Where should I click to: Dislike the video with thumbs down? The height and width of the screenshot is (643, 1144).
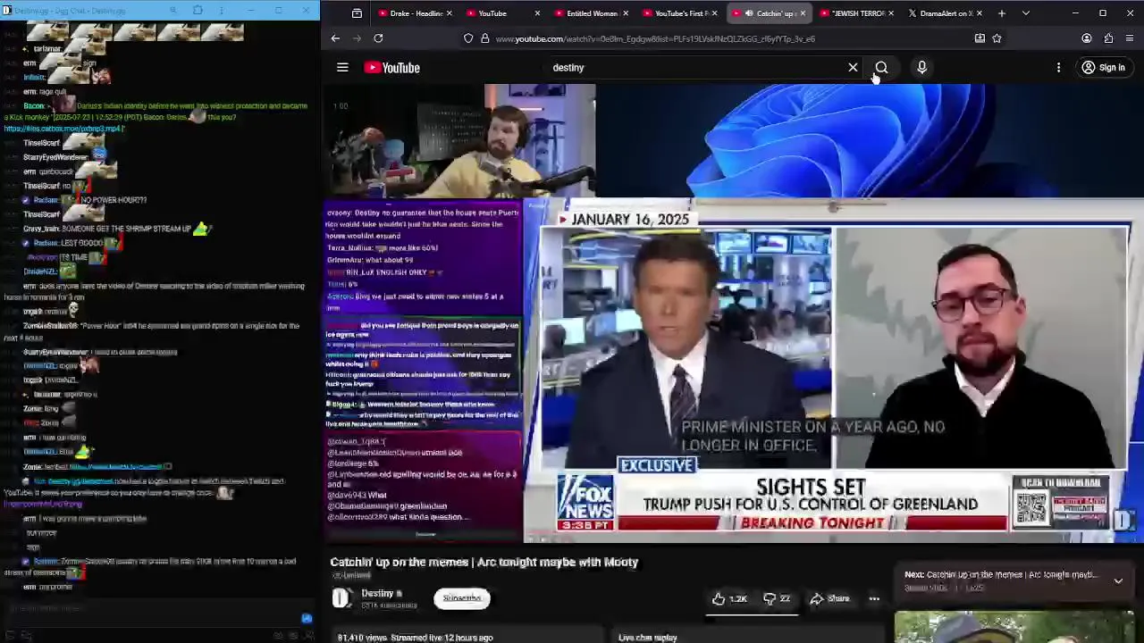click(x=776, y=599)
